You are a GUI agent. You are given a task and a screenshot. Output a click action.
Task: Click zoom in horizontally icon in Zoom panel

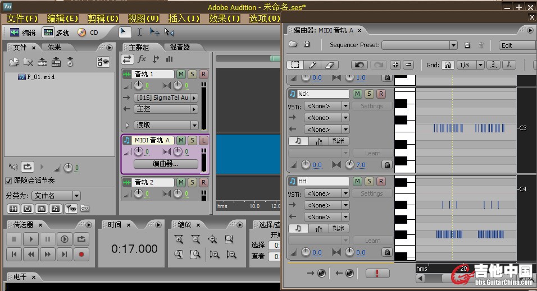pos(179,239)
